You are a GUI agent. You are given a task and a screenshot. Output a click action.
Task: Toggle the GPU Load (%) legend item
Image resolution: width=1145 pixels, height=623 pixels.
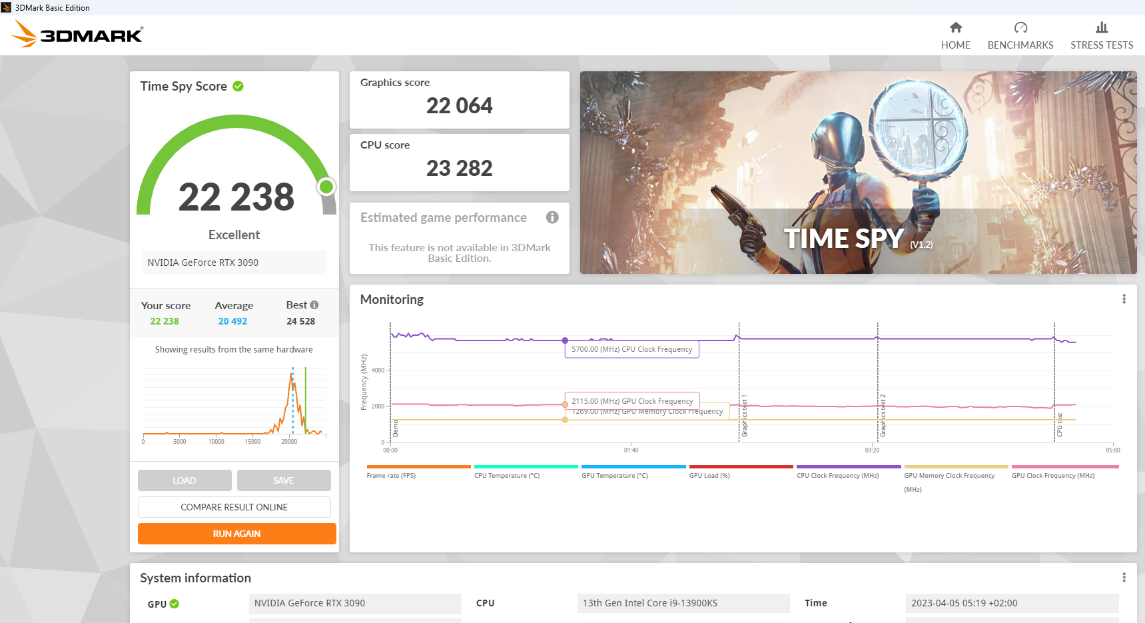(x=741, y=472)
